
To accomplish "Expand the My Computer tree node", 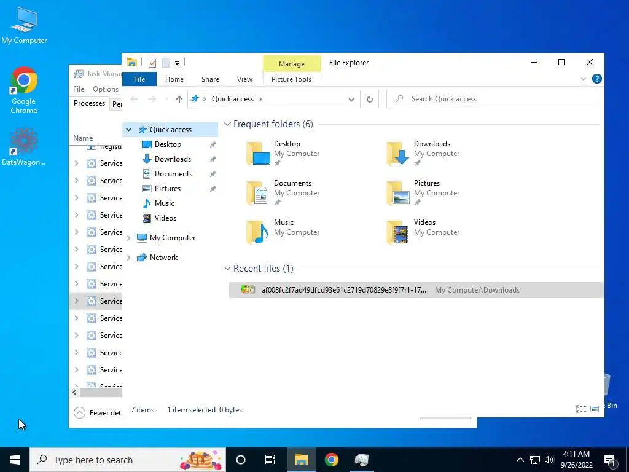I will [x=128, y=238].
